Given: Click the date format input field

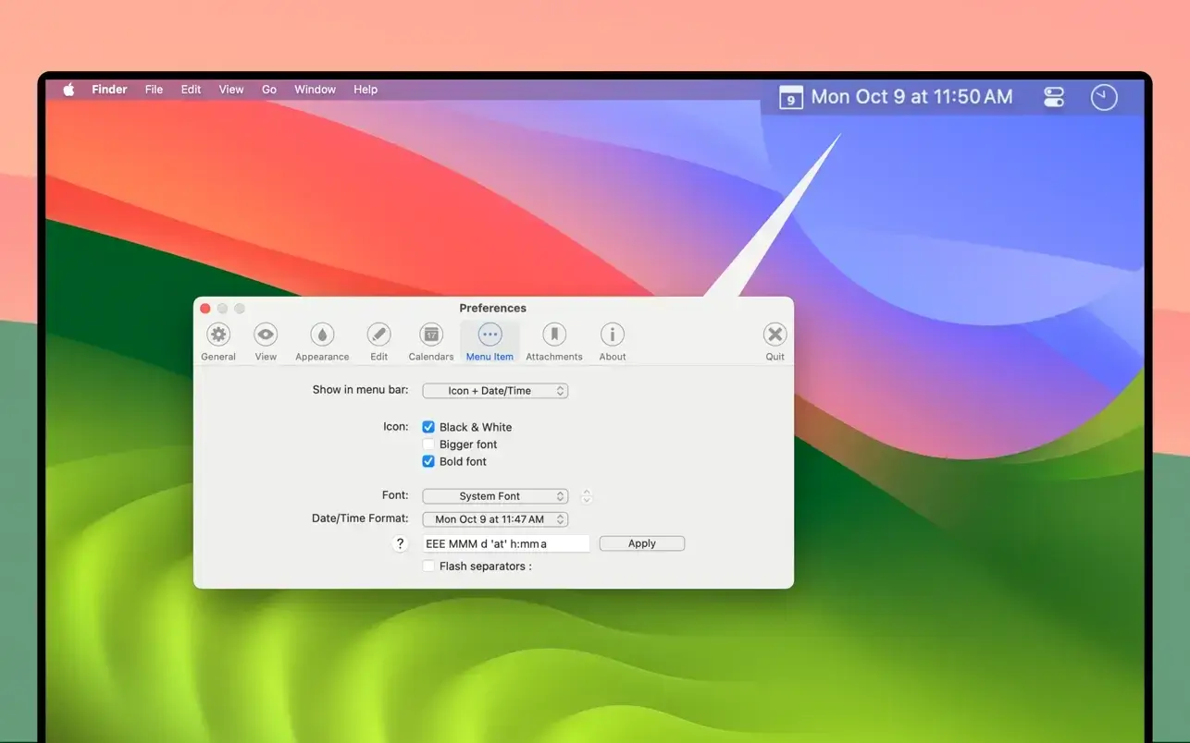Looking at the screenshot, I should click(505, 542).
